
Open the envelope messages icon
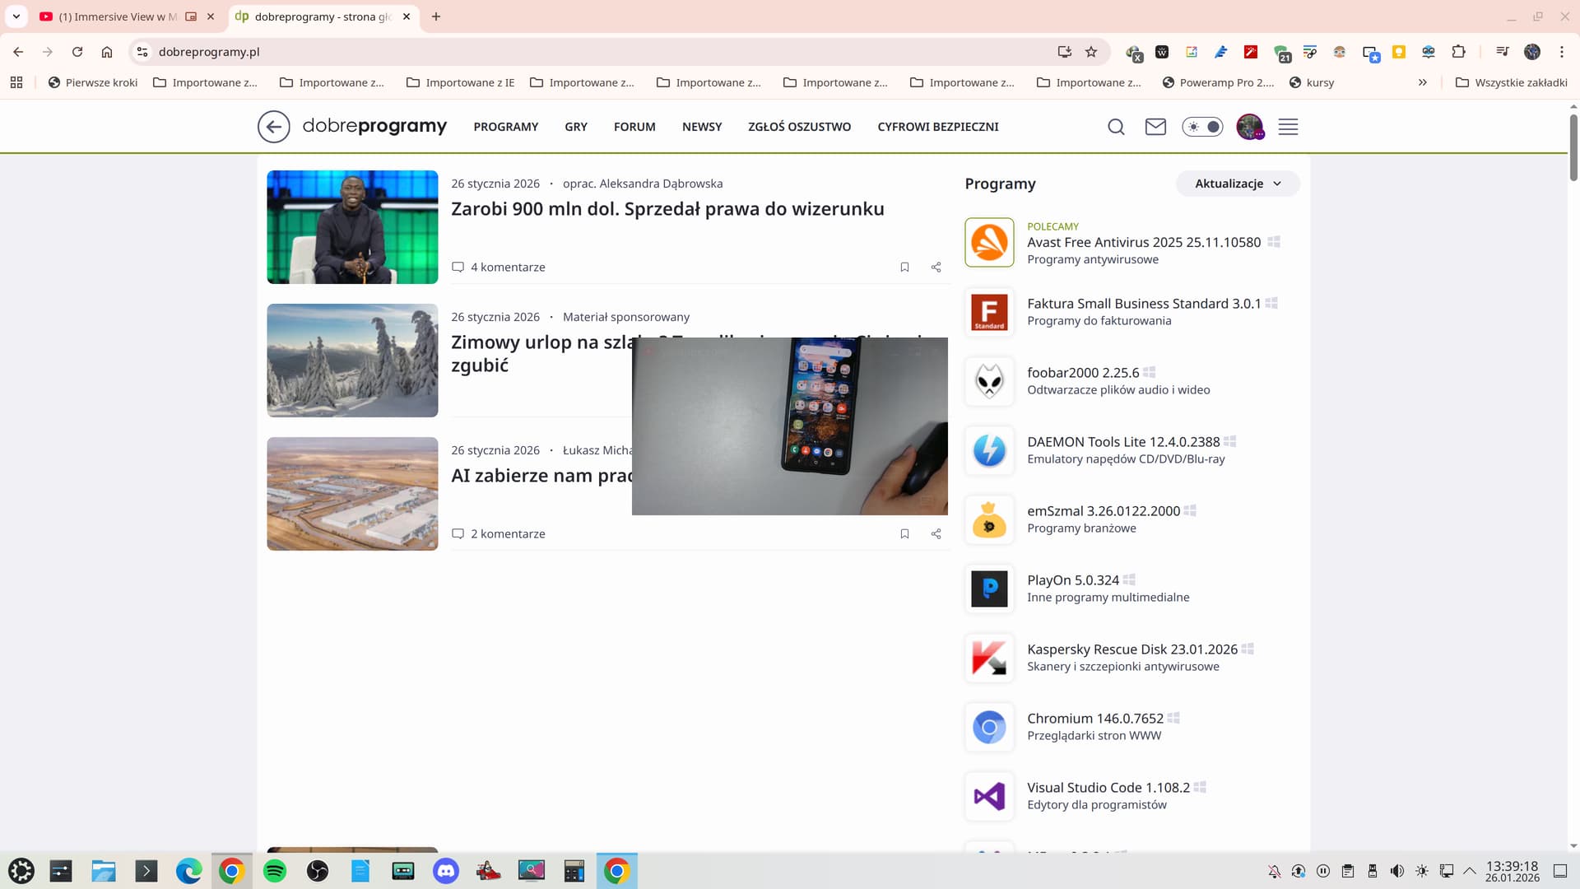pyautogui.click(x=1155, y=127)
